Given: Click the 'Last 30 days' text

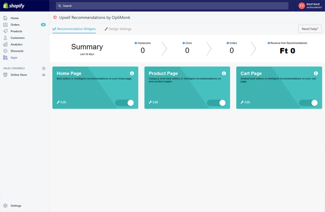Looking at the screenshot, I should click(87, 54).
